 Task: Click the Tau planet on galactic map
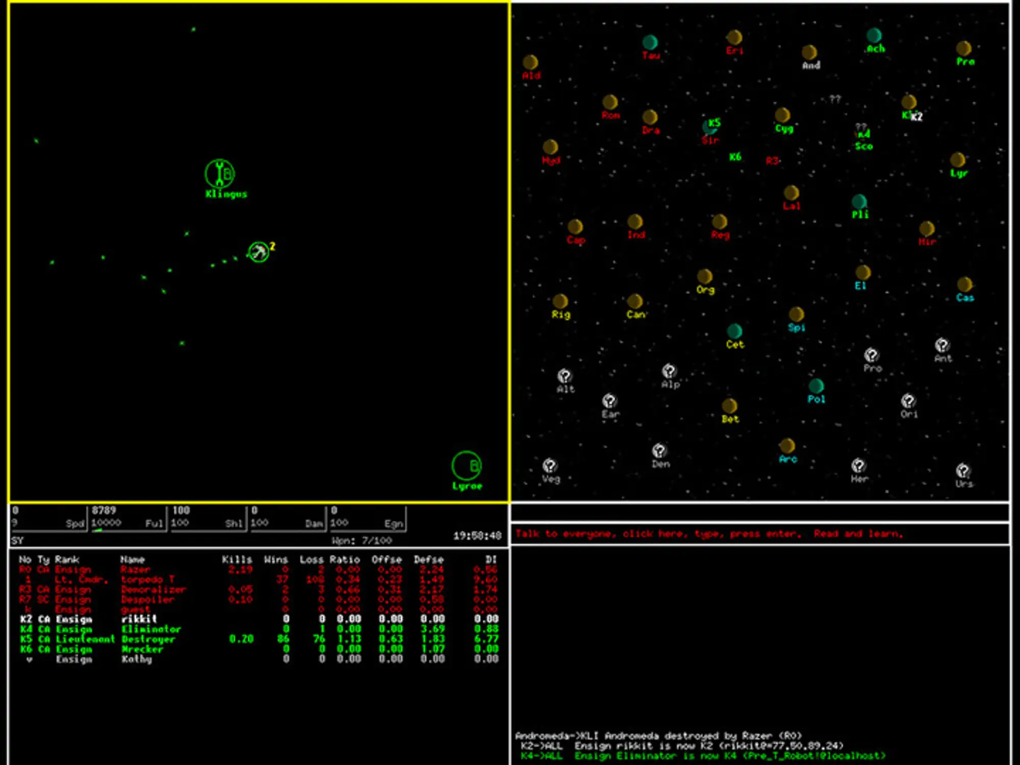[x=650, y=42]
